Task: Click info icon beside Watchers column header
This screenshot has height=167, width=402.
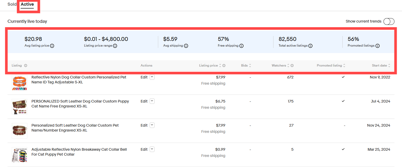Action: [292, 66]
